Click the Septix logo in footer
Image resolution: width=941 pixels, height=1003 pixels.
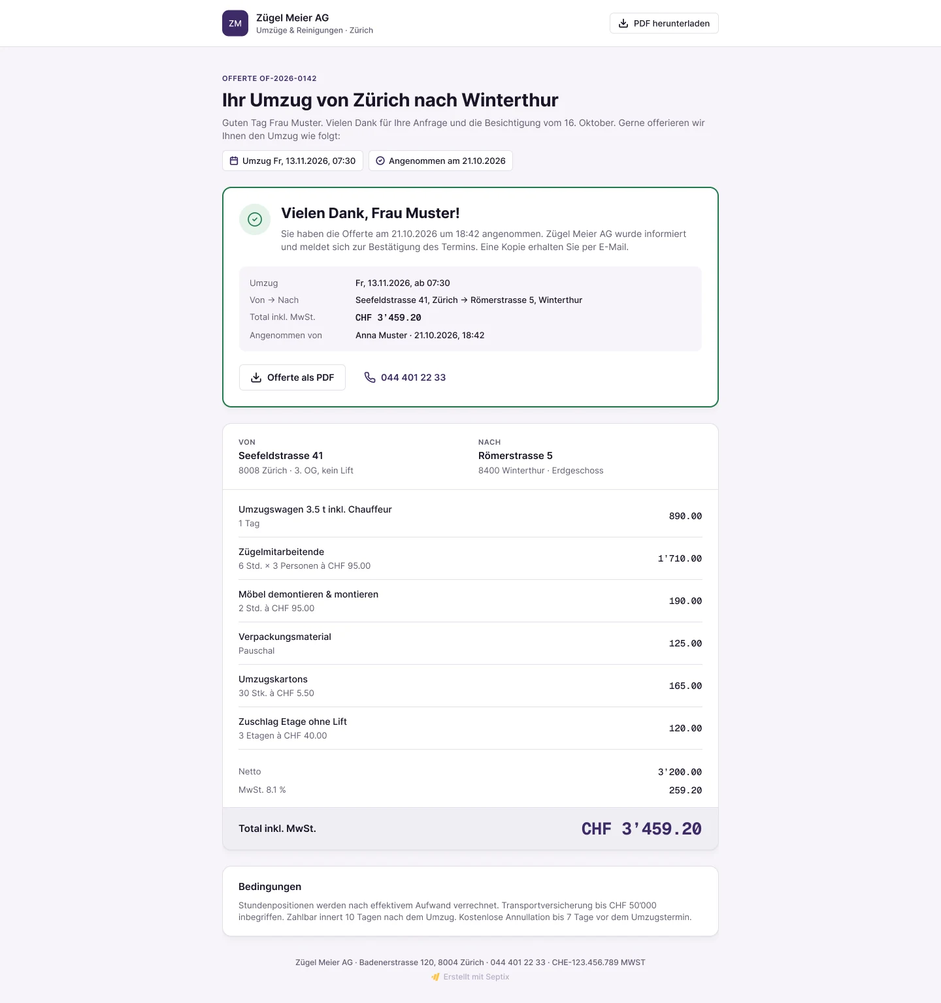pos(436,977)
